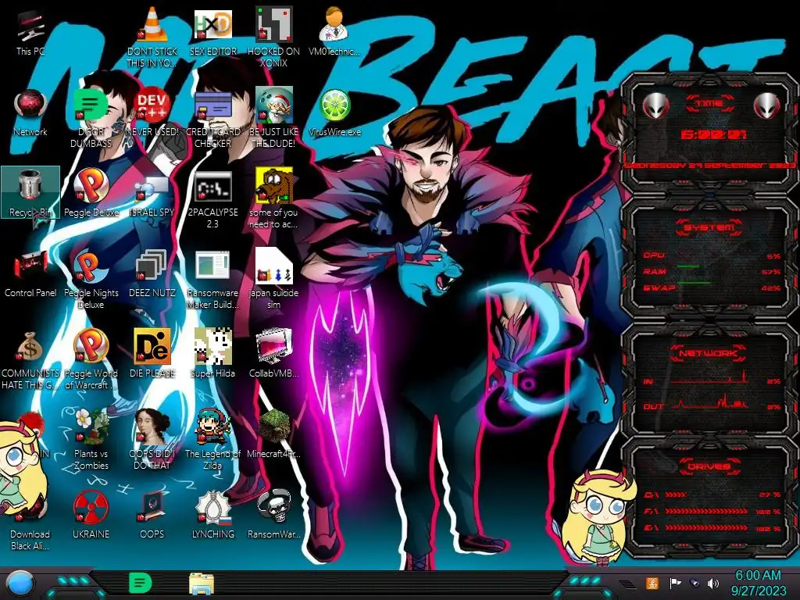Image resolution: width=800 pixels, height=600 pixels.
Task: Launch Dev C++ NEVER USED! icon
Action: coord(152,112)
